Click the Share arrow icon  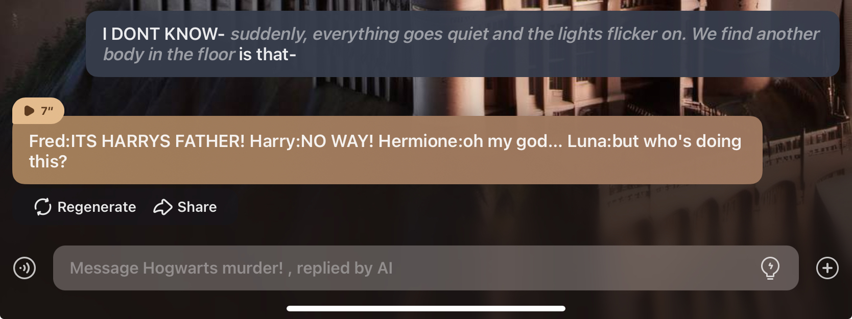[x=163, y=207]
